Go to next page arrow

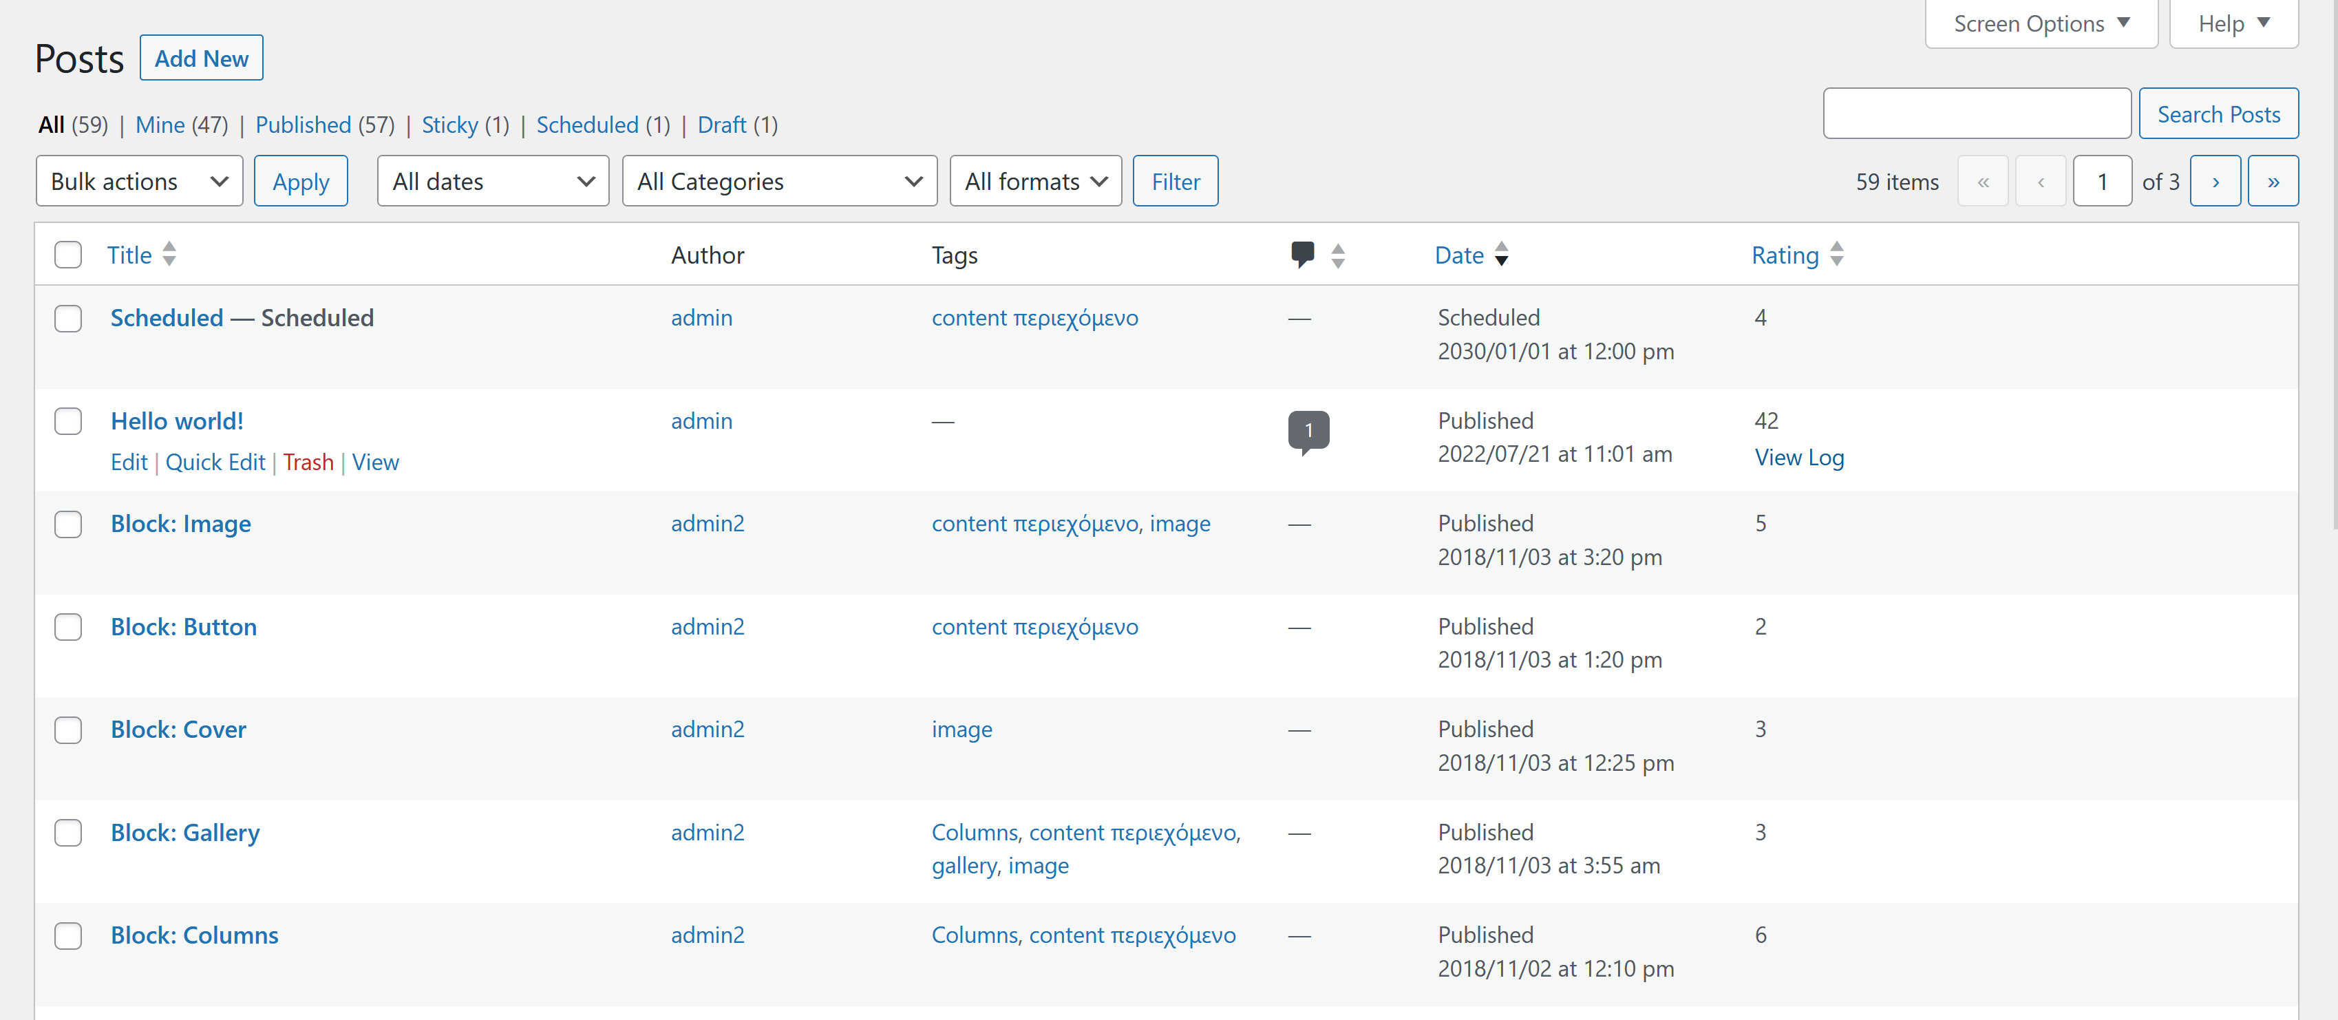pyautogui.click(x=2215, y=182)
